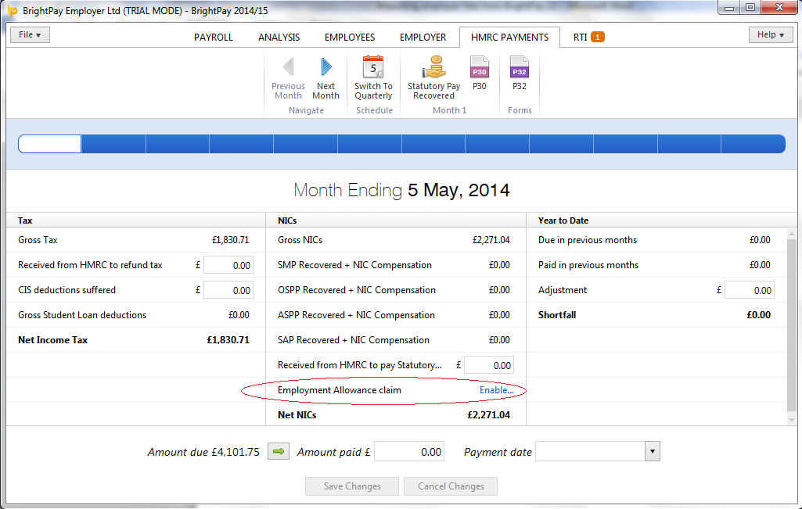
Task: Click the green arrow to copy amount due
Action: point(279,451)
